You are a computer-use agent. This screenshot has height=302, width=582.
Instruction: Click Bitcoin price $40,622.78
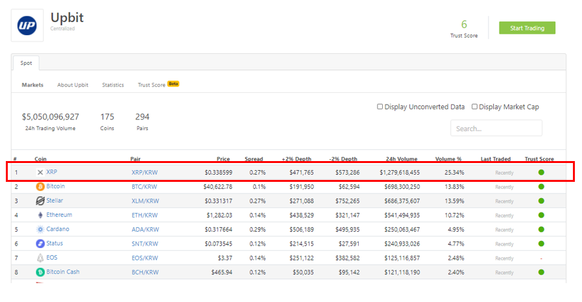coord(217,187)
